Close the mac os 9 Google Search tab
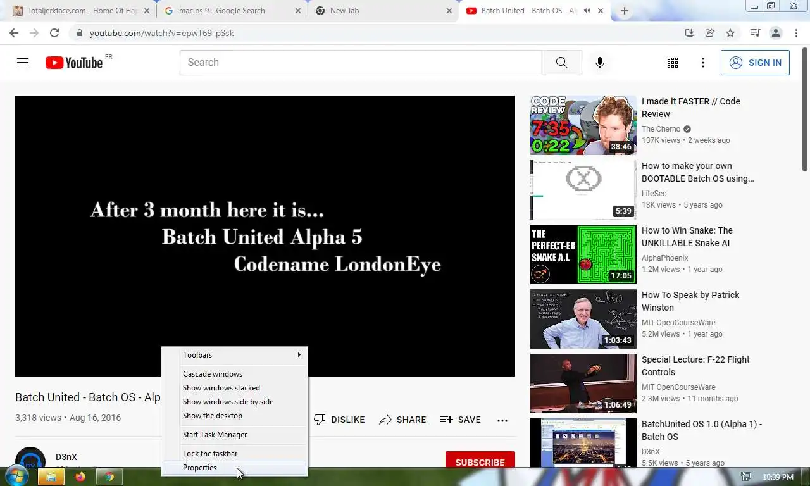The image size is (810, 486). click(298, 11)
